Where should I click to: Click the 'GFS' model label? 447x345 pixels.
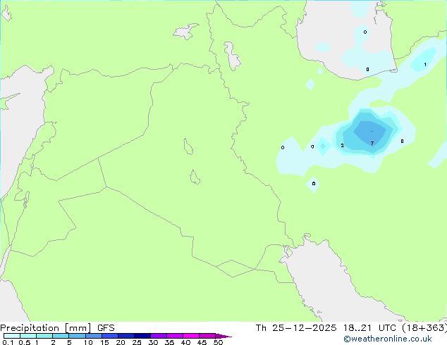point(106,328)
